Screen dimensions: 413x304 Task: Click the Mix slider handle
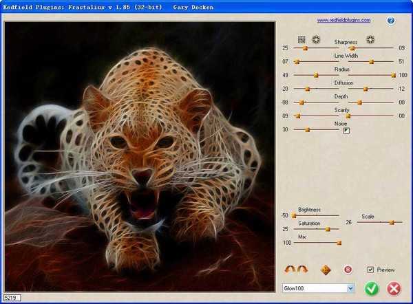click(x=339, y=242)
